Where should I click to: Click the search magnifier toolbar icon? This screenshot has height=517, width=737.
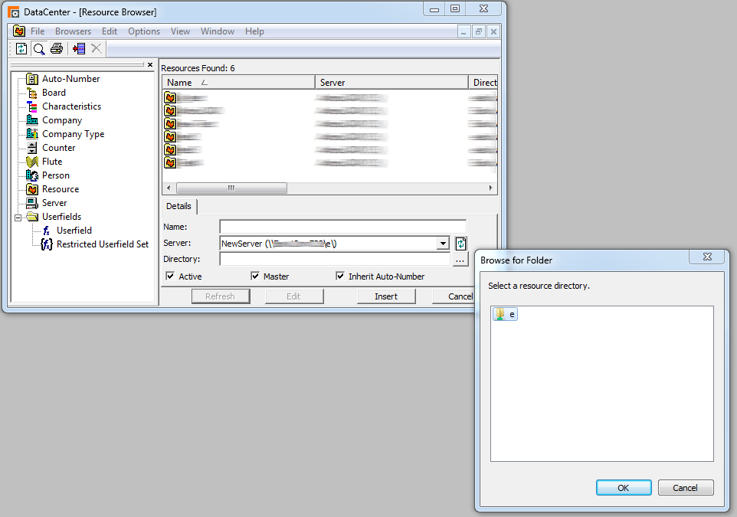tap(38, 48)
